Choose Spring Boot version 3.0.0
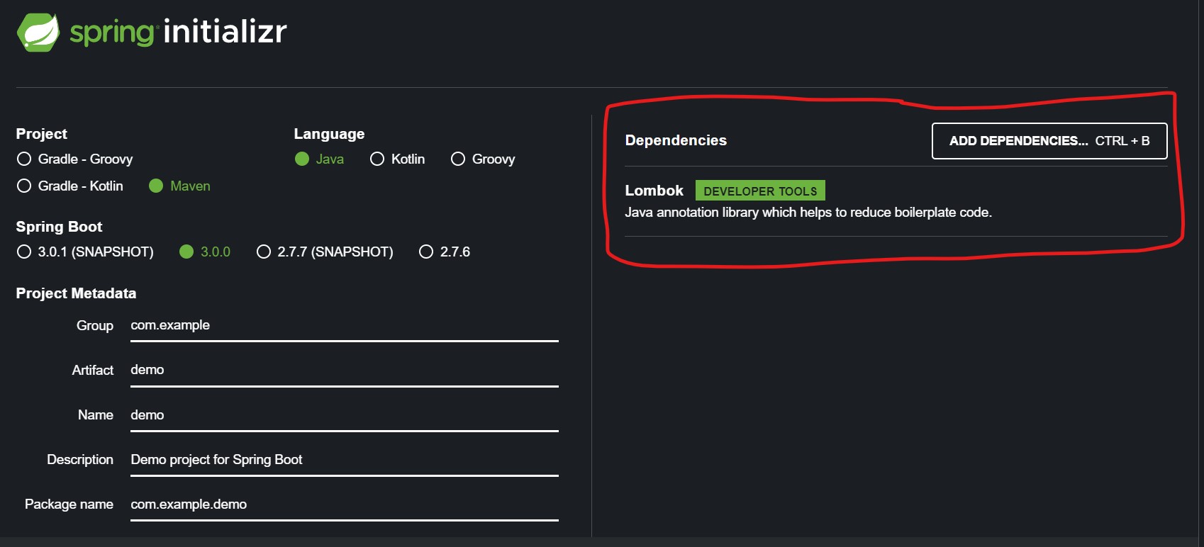 tap(205, 252)
